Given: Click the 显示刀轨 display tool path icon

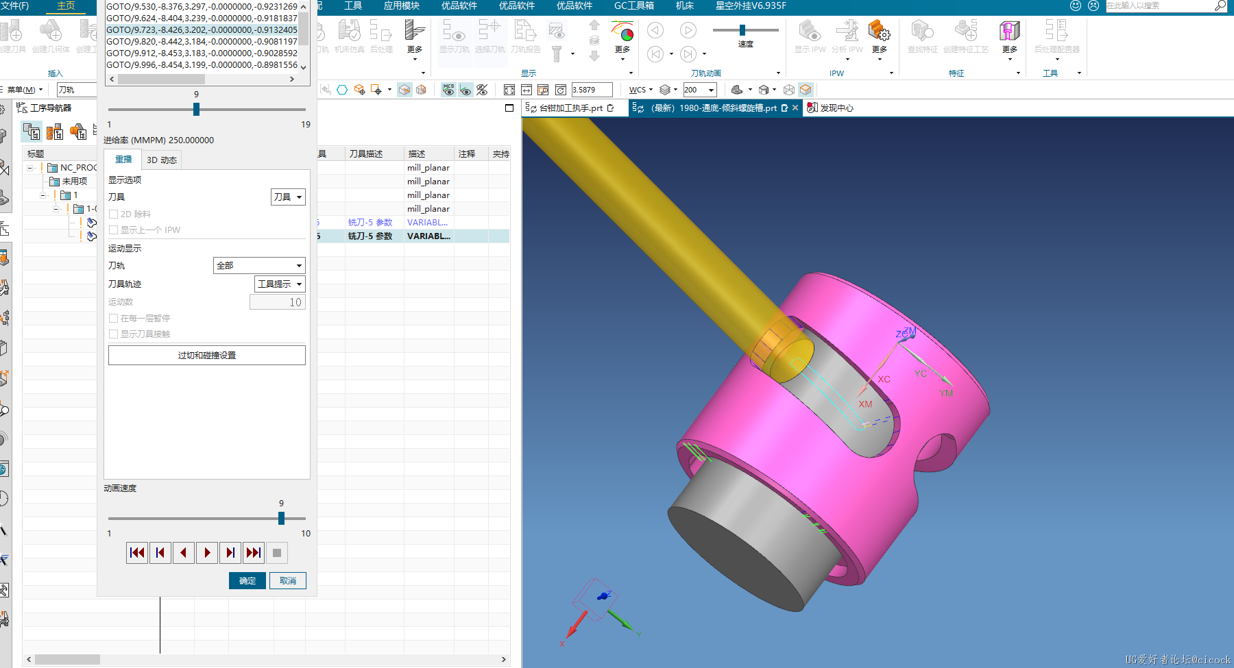Looking at the screenshot, I should (455, 36).
